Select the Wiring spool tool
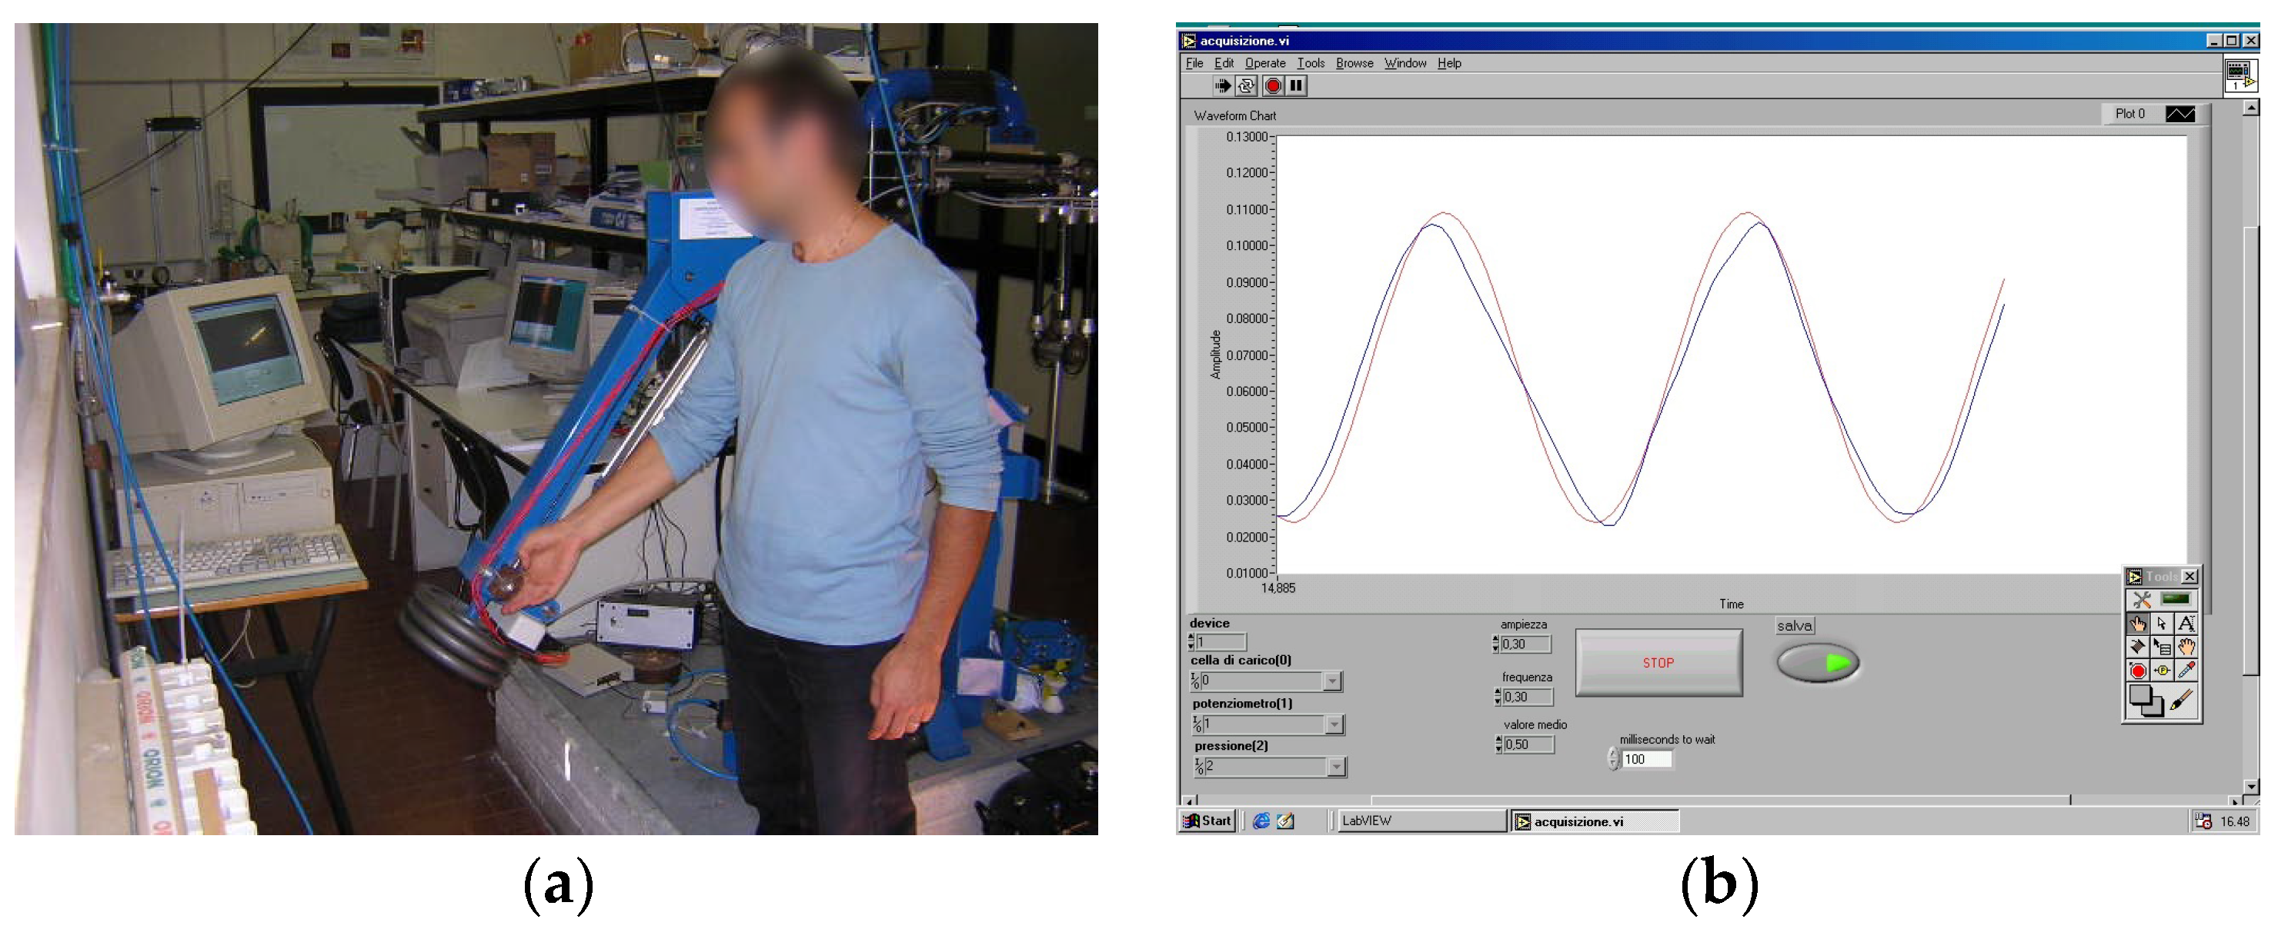Image resolution: width=2278 pixels, height=939 pixels. [x=2137, y=647]
